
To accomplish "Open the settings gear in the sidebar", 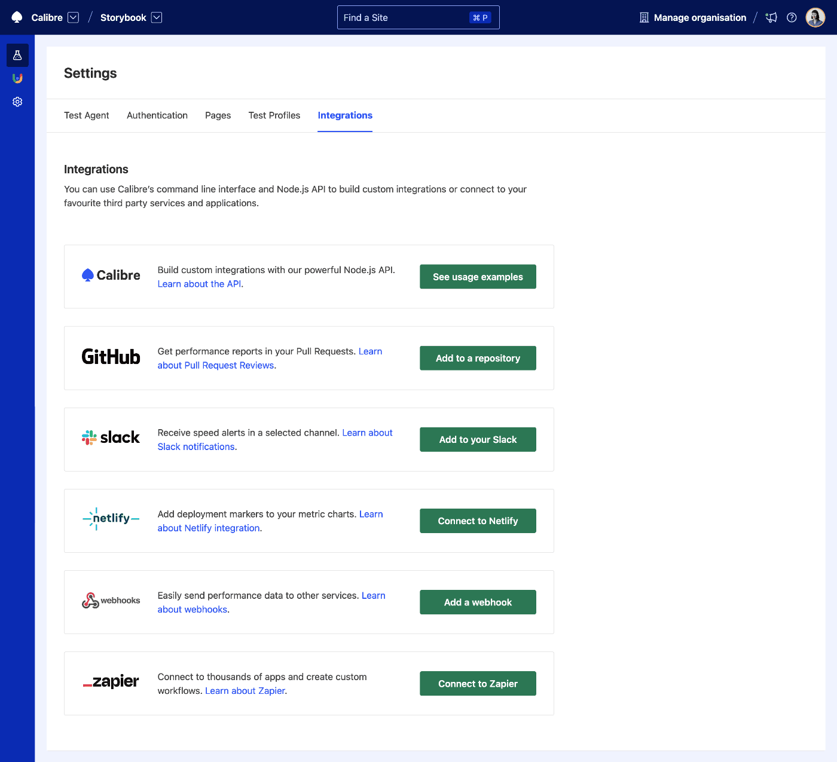I will pos(17,102).
